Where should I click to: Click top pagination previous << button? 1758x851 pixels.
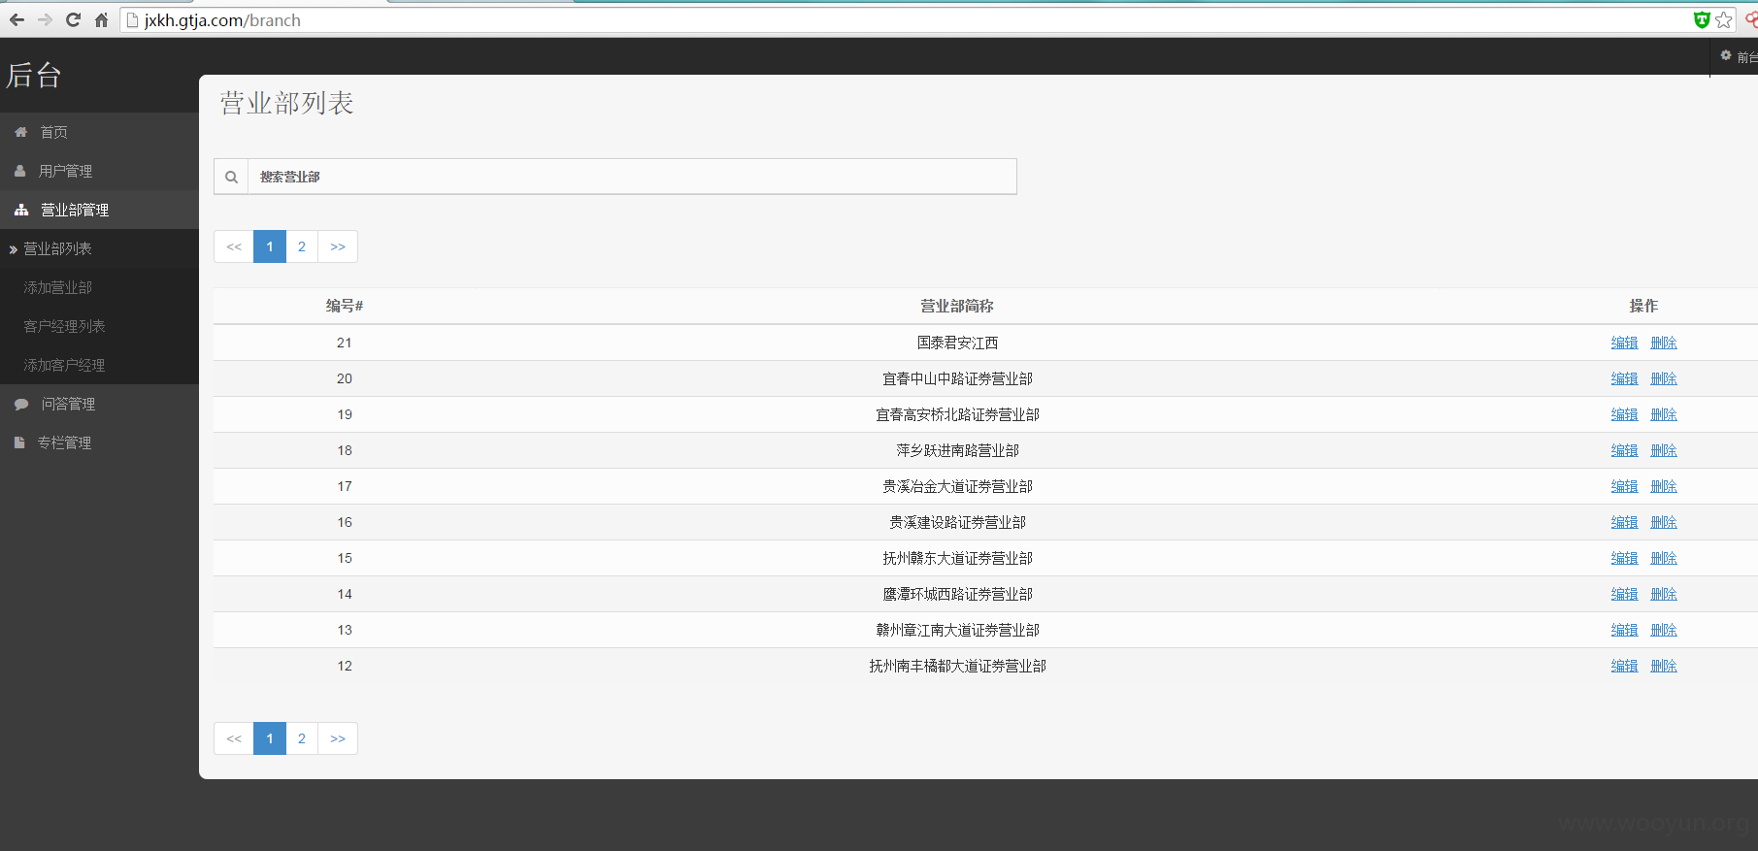[234, 246]
